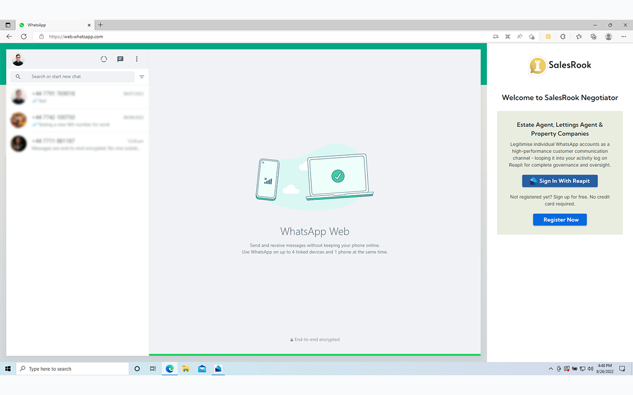
Task: Reload the WhatsApp page
Action: pos(24,37)
